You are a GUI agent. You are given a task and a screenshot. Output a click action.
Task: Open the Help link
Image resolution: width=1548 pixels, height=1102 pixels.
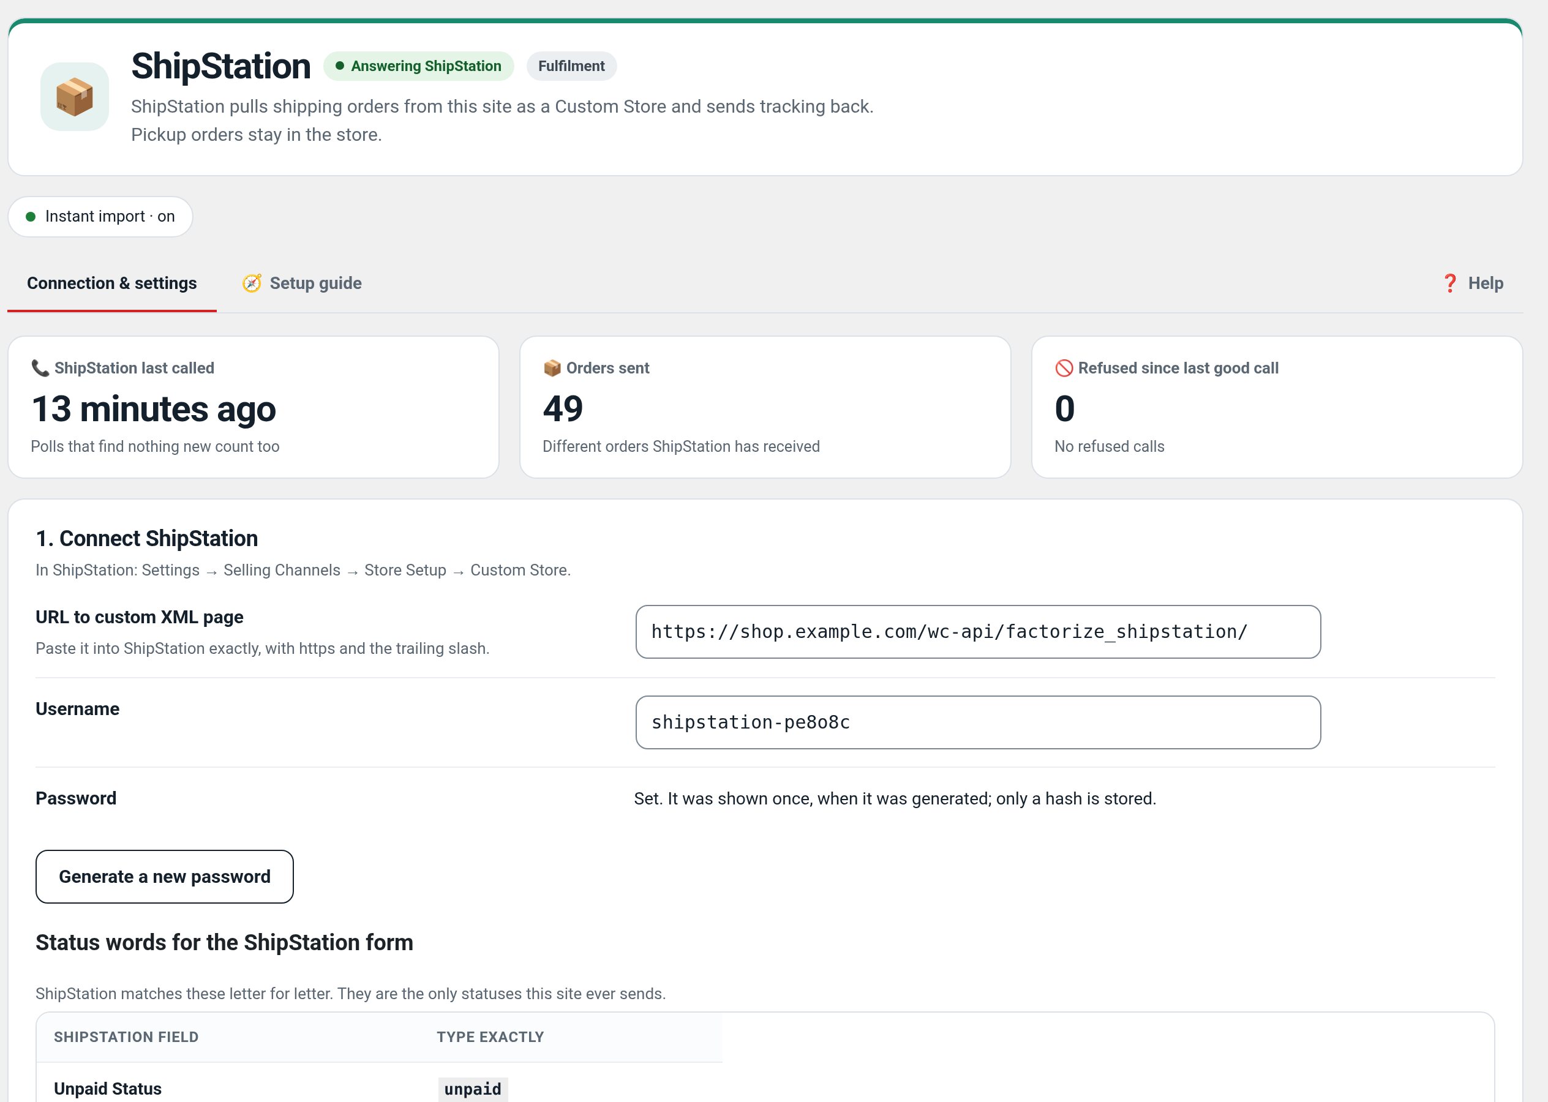[x=1473, y=283]
